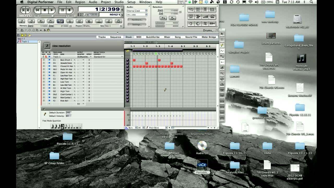Open Spotlight search in menu bar

(311, 2)
